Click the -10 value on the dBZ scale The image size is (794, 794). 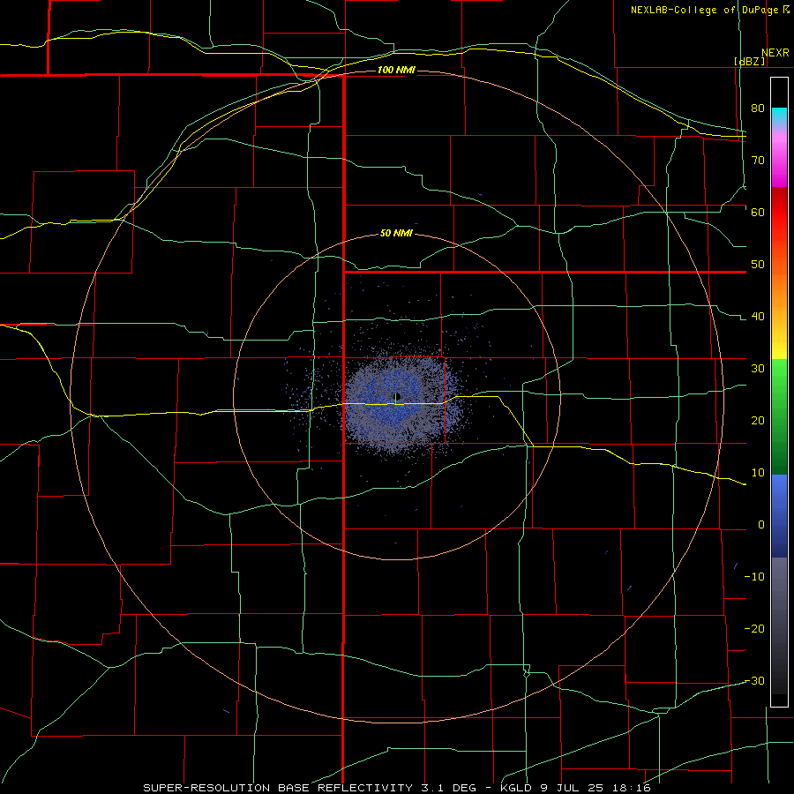point(754,577)
